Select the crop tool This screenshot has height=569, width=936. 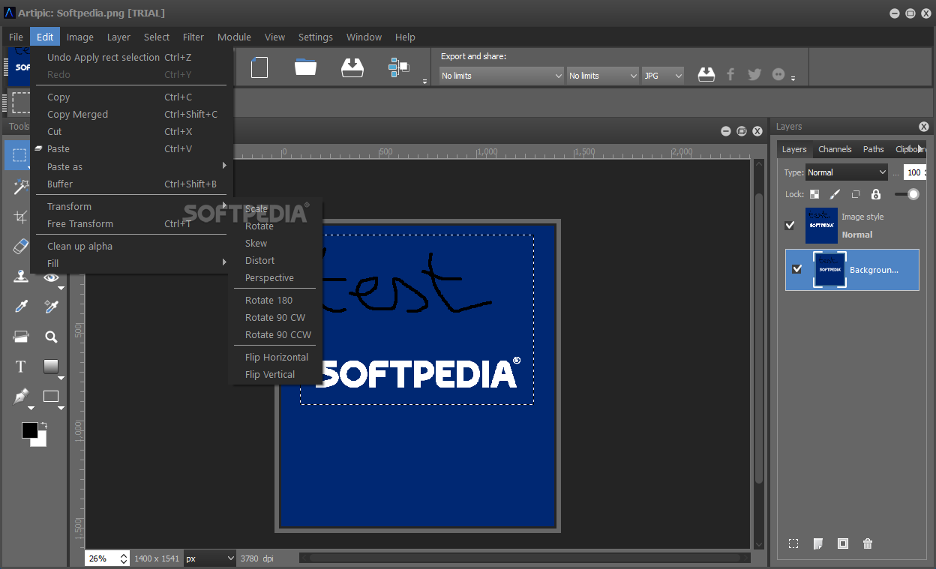click(x=20, y=217)
